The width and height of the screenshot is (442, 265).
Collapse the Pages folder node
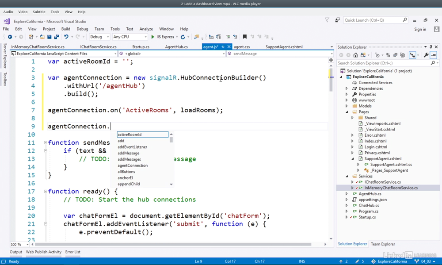tap(347, 112)
